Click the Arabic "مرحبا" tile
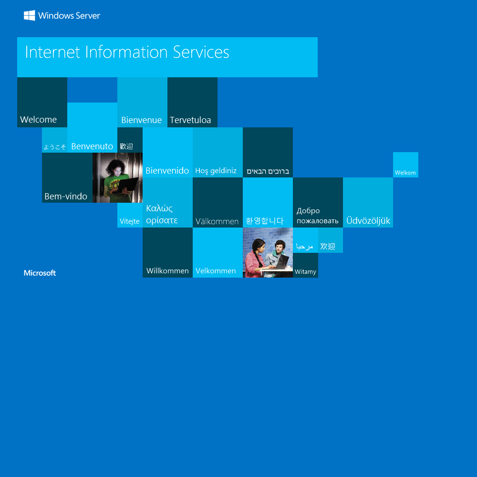Image resolution: width=477 pixels, height=477 pixels. [305, 240]
